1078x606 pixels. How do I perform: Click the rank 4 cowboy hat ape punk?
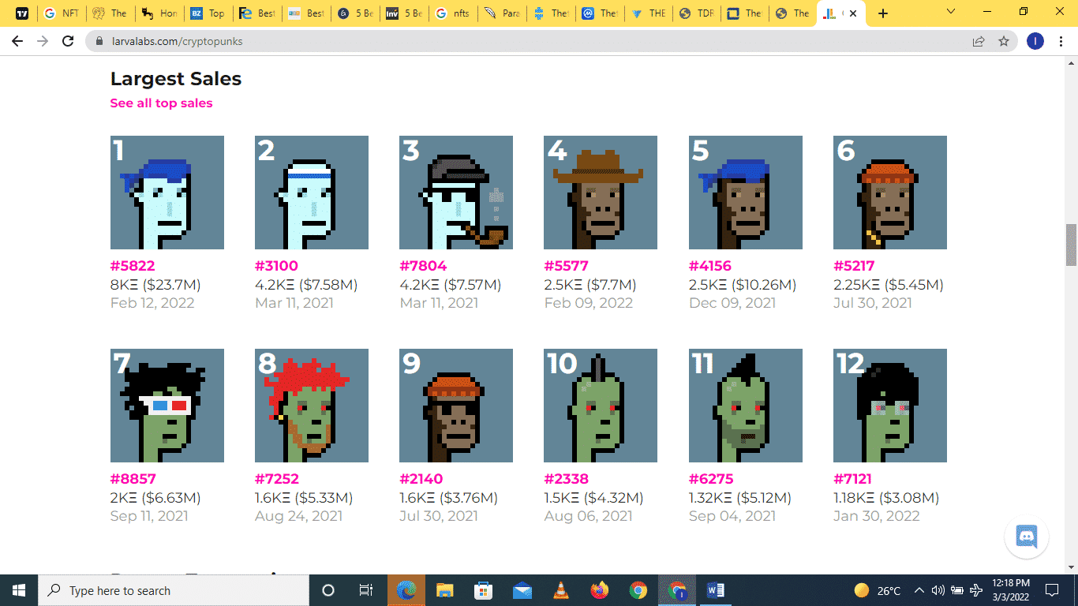tap(601, 193)
